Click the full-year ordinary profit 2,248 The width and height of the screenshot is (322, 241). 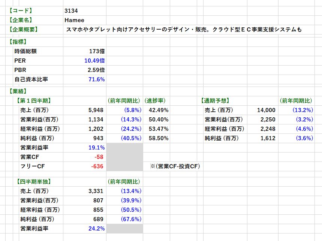tap(268, 129)
